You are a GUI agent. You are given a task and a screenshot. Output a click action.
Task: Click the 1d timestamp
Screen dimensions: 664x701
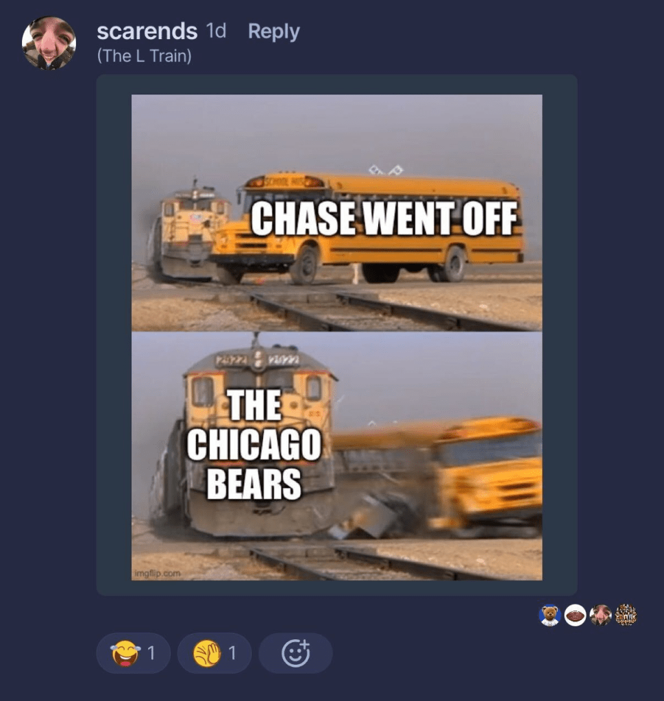point(216,32)
